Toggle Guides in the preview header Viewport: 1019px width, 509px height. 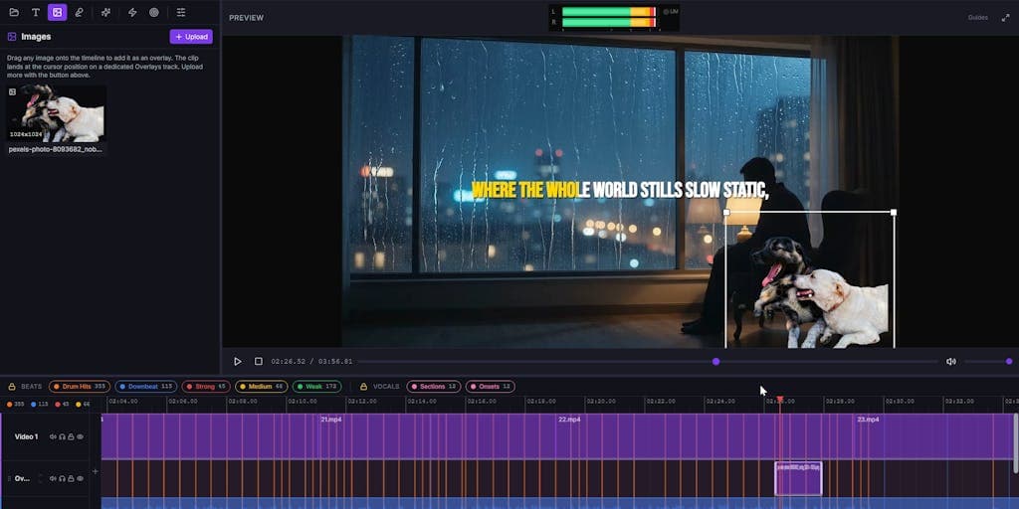click(x=977, y=18)
